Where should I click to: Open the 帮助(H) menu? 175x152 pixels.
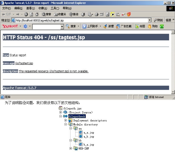(x=67, y=8)
